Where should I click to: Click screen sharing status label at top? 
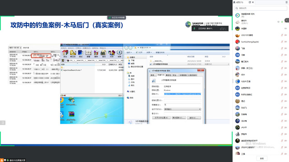pos(117,18)
